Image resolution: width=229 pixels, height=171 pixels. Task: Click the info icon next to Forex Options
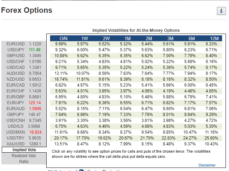pyautogui.click(x=221, y=11)
